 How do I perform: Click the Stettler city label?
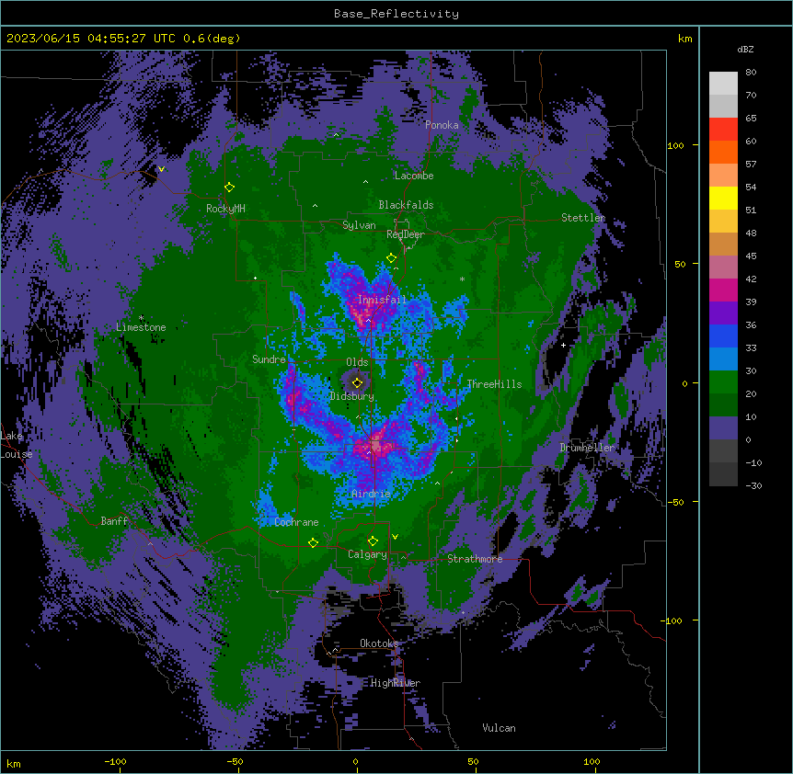click(x=583, y=218)
